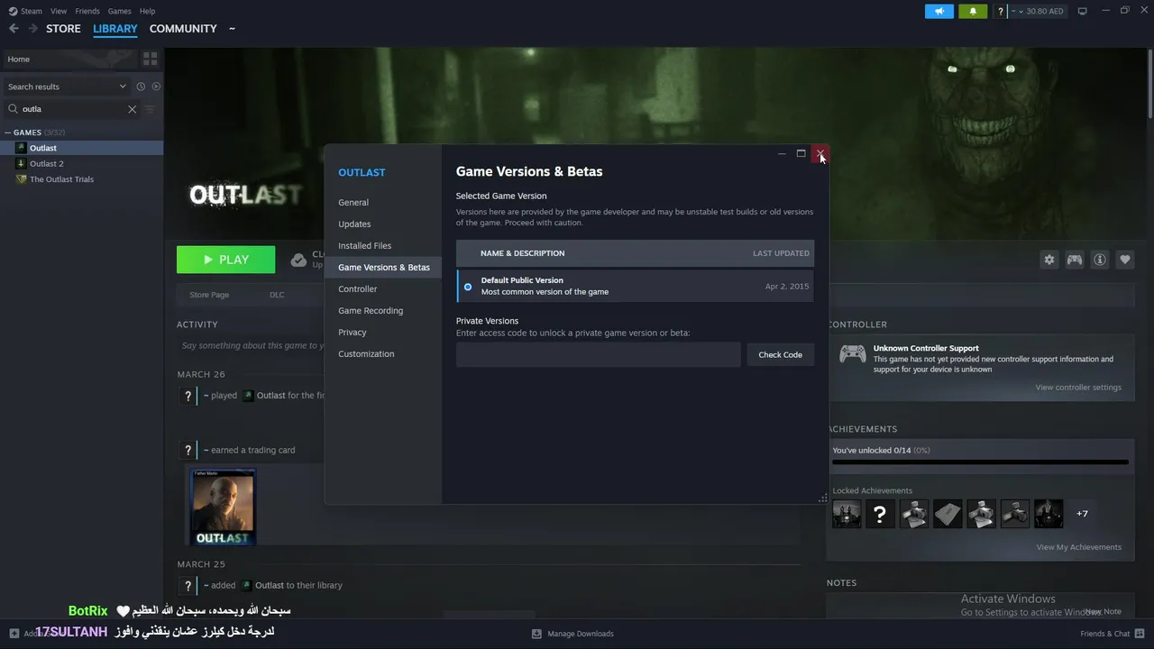The image size is (1154, 649).
Task: Select Game Versions & Betas section
Action: [383, 268]
